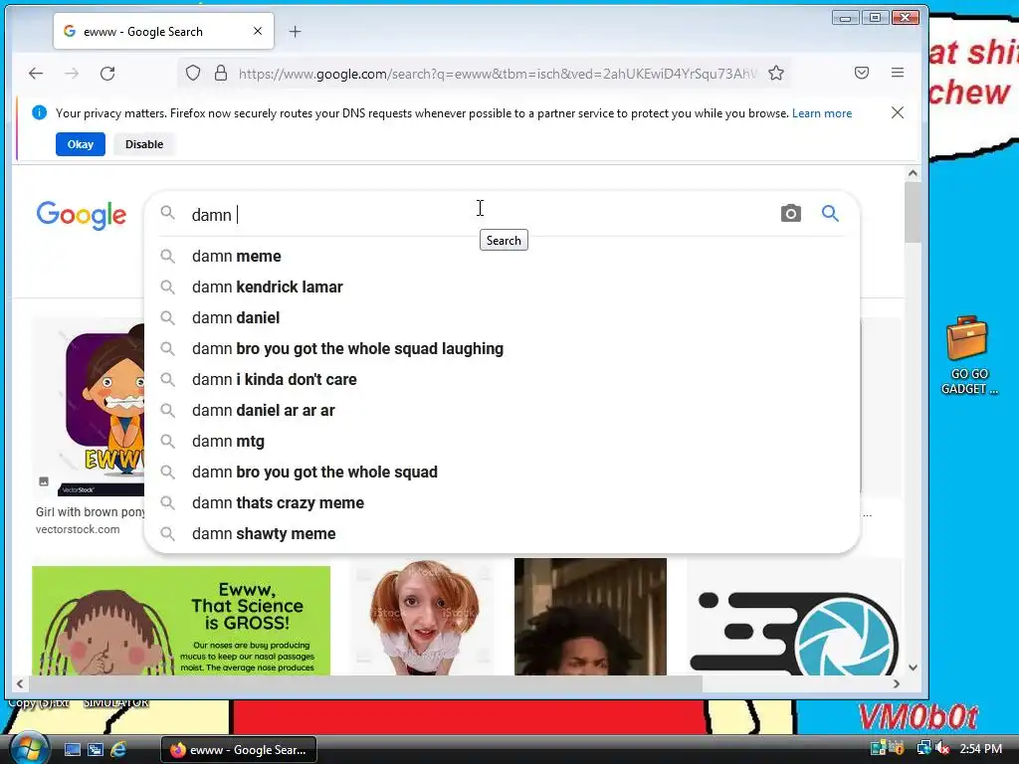Image resolution: width=1019 pixels, height=764 pixels.
Task: Click the forward navigation arrow
Action: (72, 74)
